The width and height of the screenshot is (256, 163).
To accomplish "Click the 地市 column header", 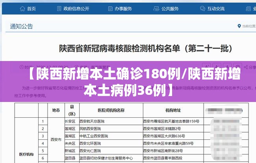I will [x=56, y=110].
